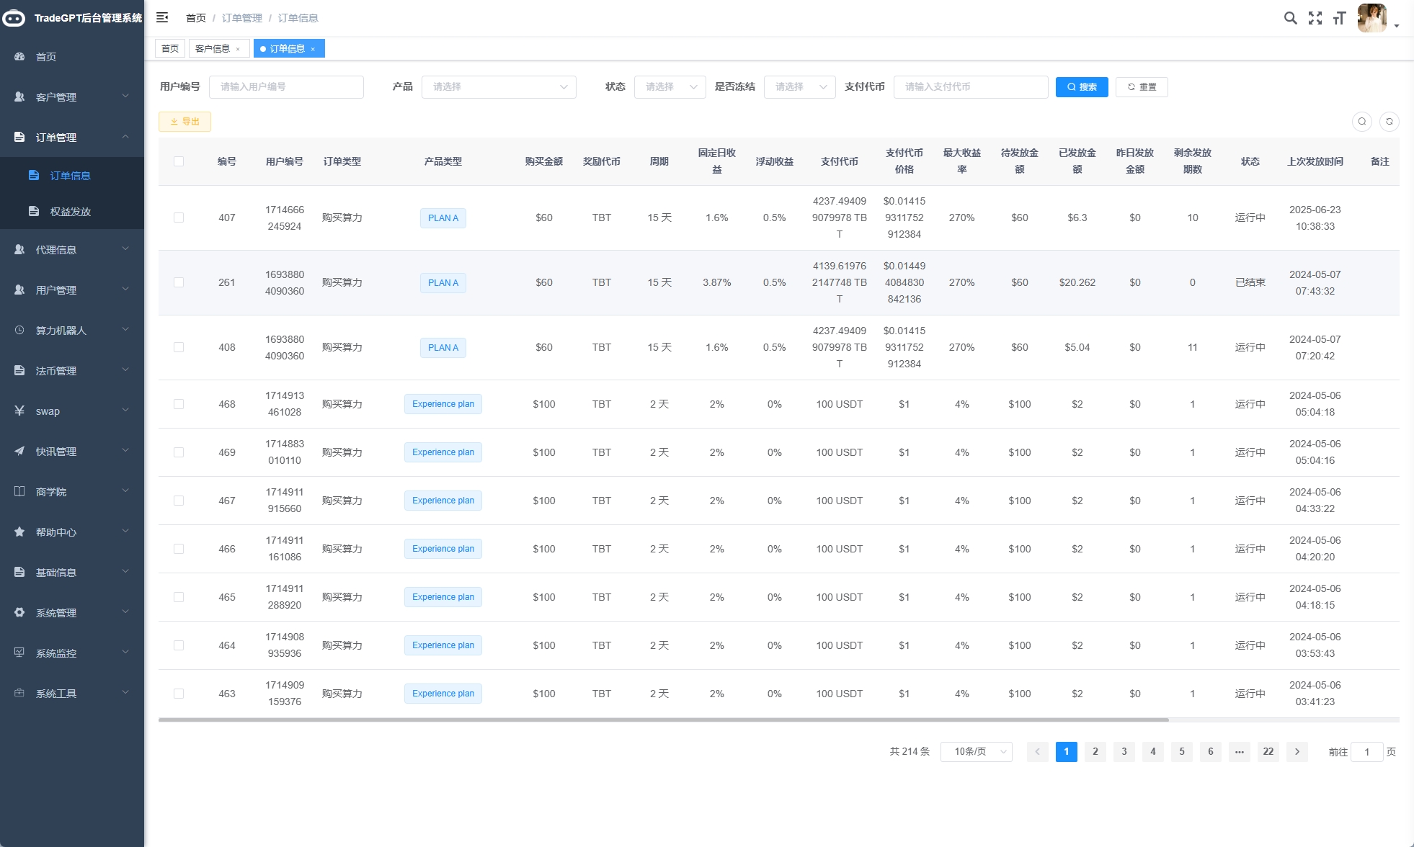Viewport: 1414px width, 847px height.
Task: Click the blue 搜索 button
Action: coord(1081,86)
